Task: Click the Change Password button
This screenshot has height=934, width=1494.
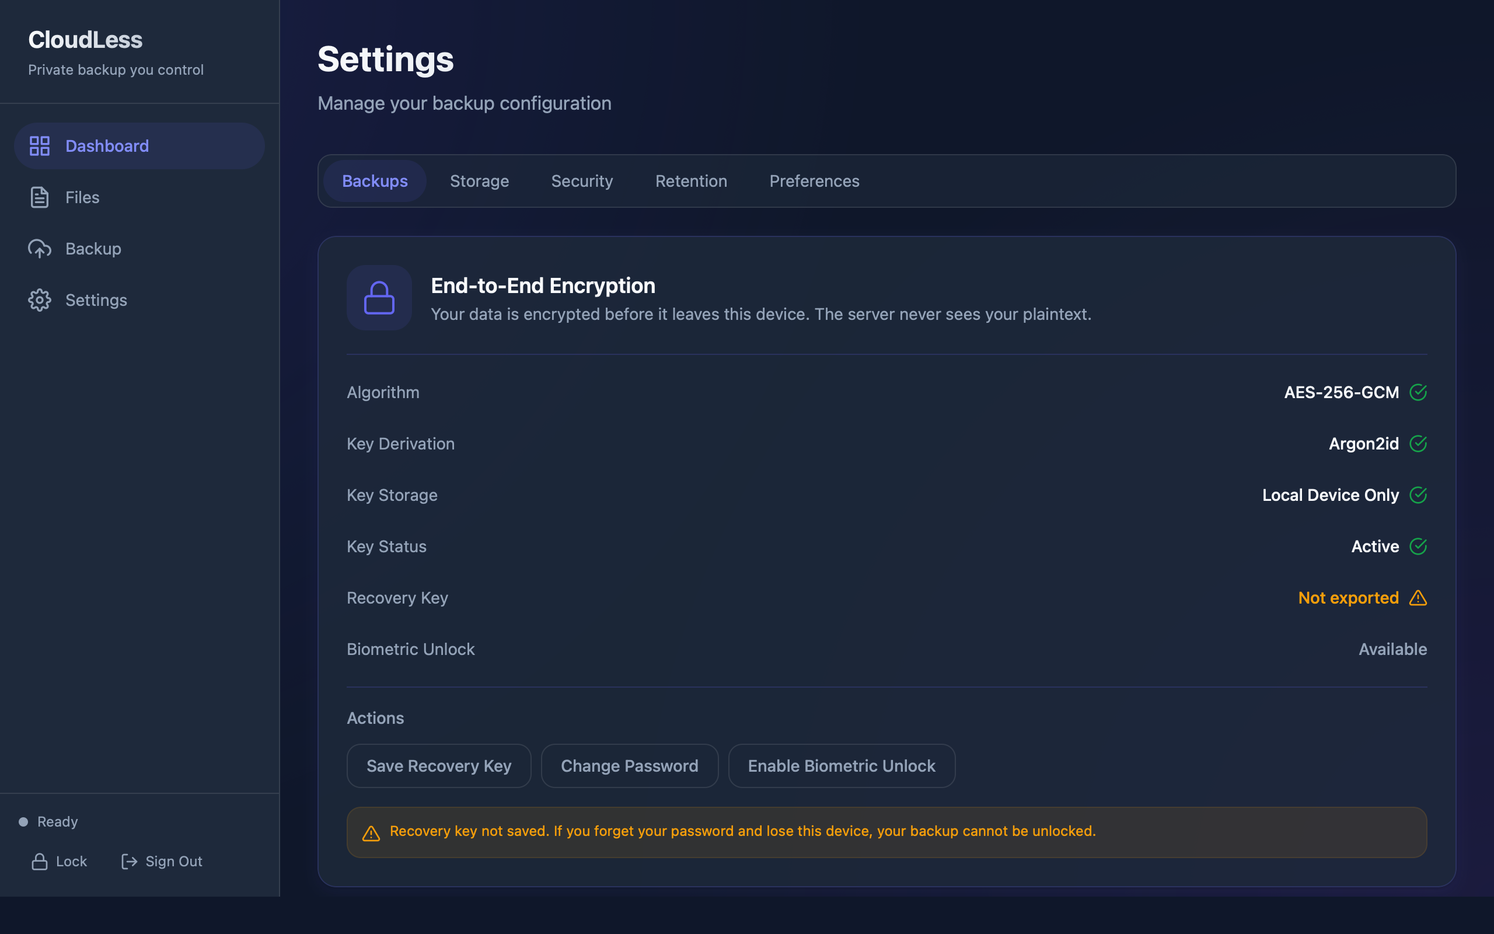Action: pyautogui.click(x=629, y=766)
